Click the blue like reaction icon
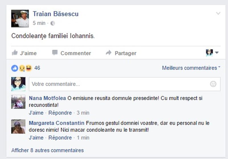This screenshot has height=159, width=228. [15, 68]
